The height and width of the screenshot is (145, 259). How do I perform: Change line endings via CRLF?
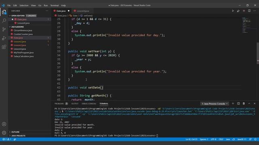(x=221, y=139)
